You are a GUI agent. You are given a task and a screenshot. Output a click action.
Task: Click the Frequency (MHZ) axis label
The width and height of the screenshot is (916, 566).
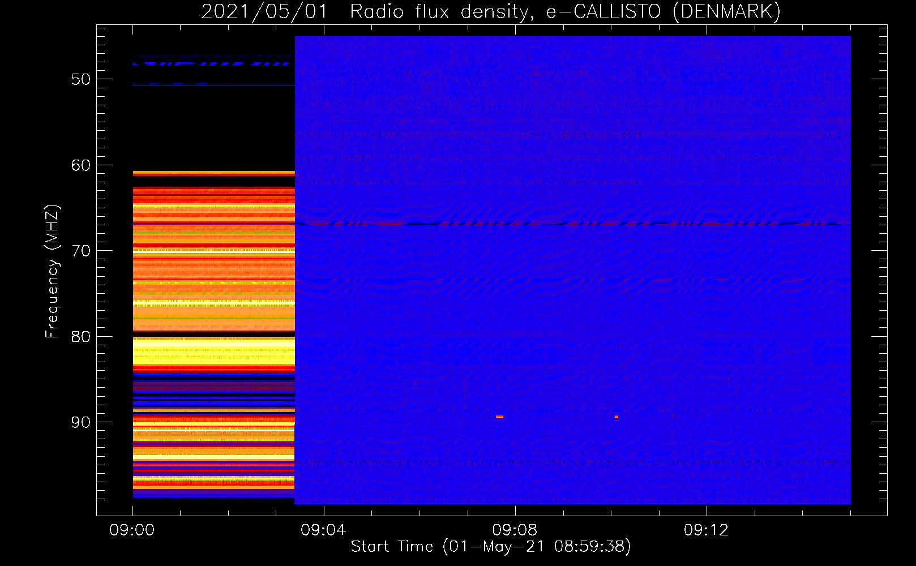pyautogui.click(x=52, y=272)
